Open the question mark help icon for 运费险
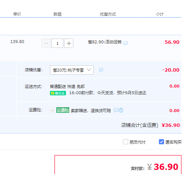Screen dimensions: 190x174 [x=121, y=110]
